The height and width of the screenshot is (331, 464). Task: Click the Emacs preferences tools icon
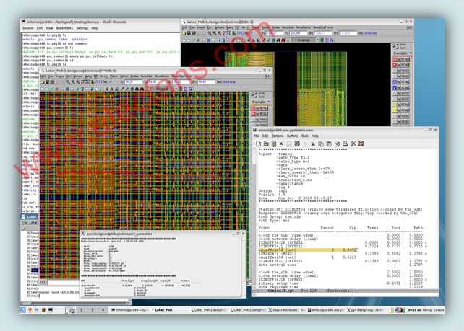pyautogui.click(x=353, y=144)
